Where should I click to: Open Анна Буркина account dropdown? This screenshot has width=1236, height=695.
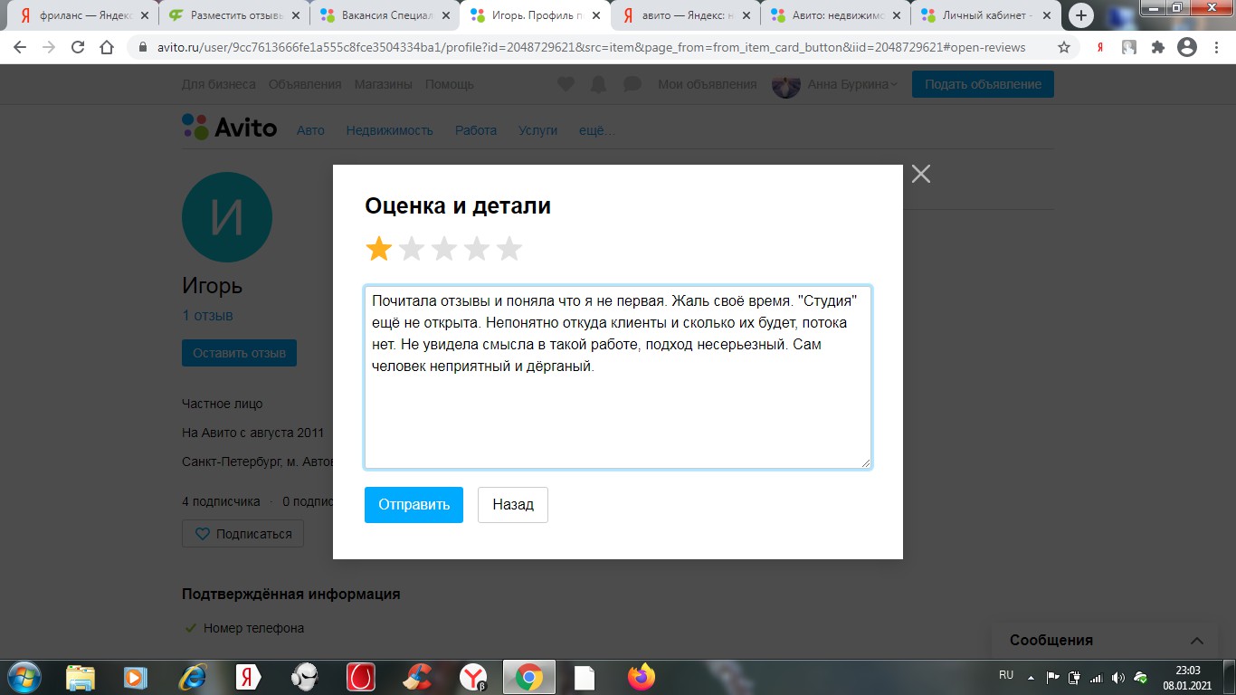[834, 84]
